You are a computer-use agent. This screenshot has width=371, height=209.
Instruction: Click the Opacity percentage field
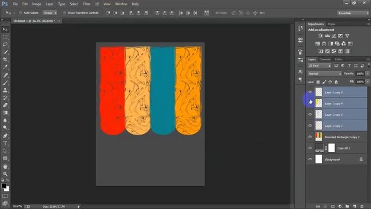[360, 74]
